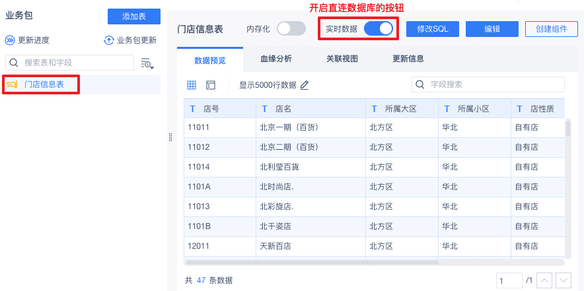This screenshot has width=584, height=291.
Task: Click the T type icon of 店号 column
Action: [192, 109]
